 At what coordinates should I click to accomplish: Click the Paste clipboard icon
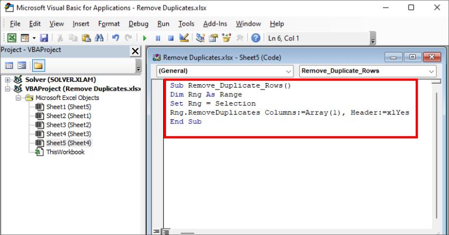86,38
